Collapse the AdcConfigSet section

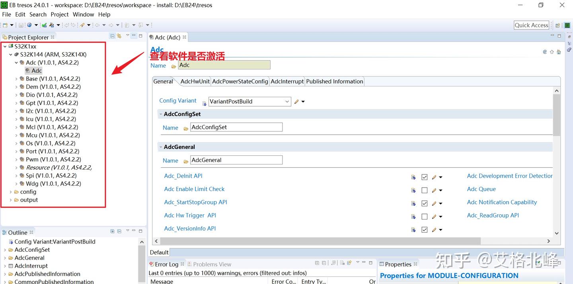tap(161, 114)
